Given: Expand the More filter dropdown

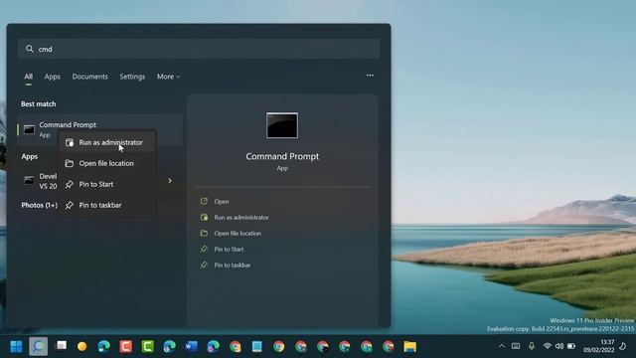Looking at the screenshot, I should click(x=168, y=77).
